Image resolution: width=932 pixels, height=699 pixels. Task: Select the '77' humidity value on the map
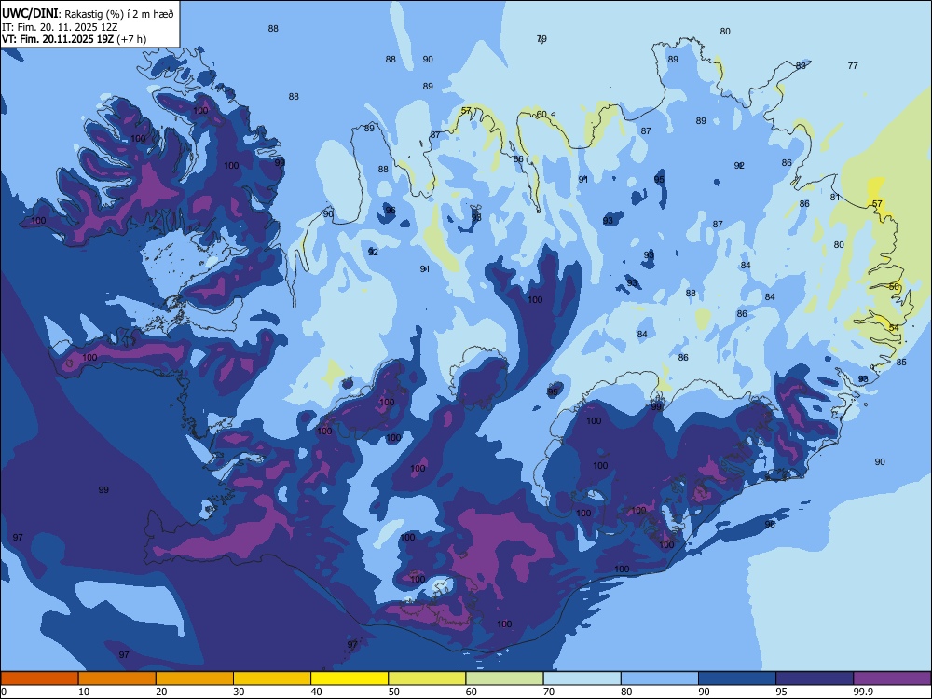pos(853,66)
